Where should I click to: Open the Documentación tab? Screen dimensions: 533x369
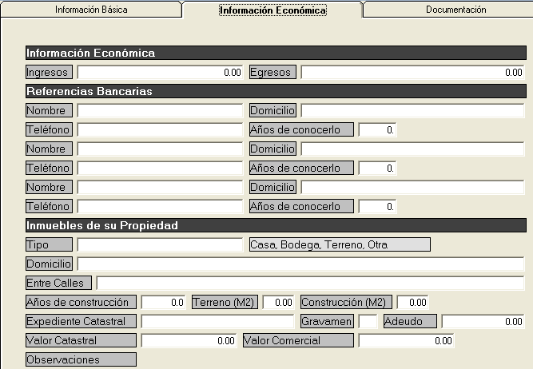click(x=455, y=10)
